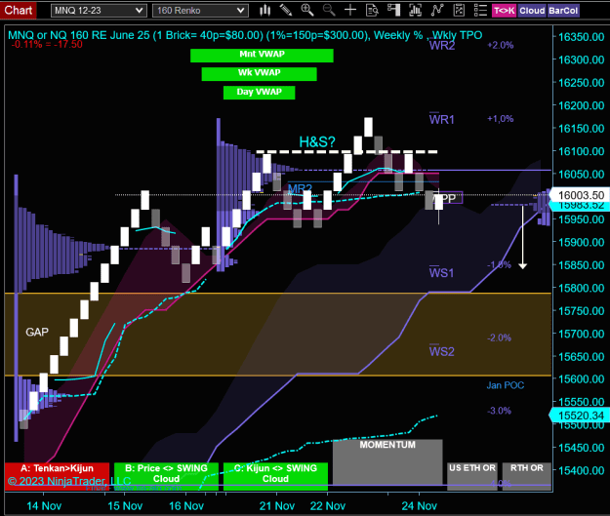Click the +2.0% weekly percent label

coord(501,45)
